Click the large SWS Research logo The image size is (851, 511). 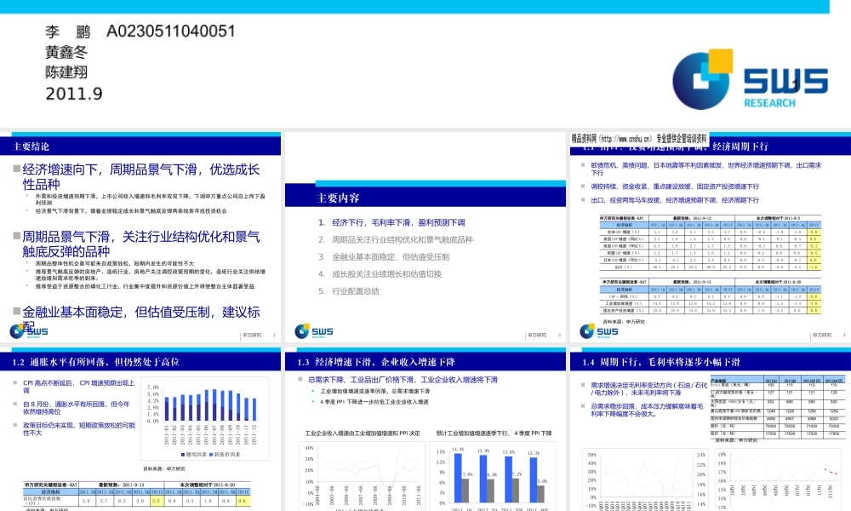(750, 79)
